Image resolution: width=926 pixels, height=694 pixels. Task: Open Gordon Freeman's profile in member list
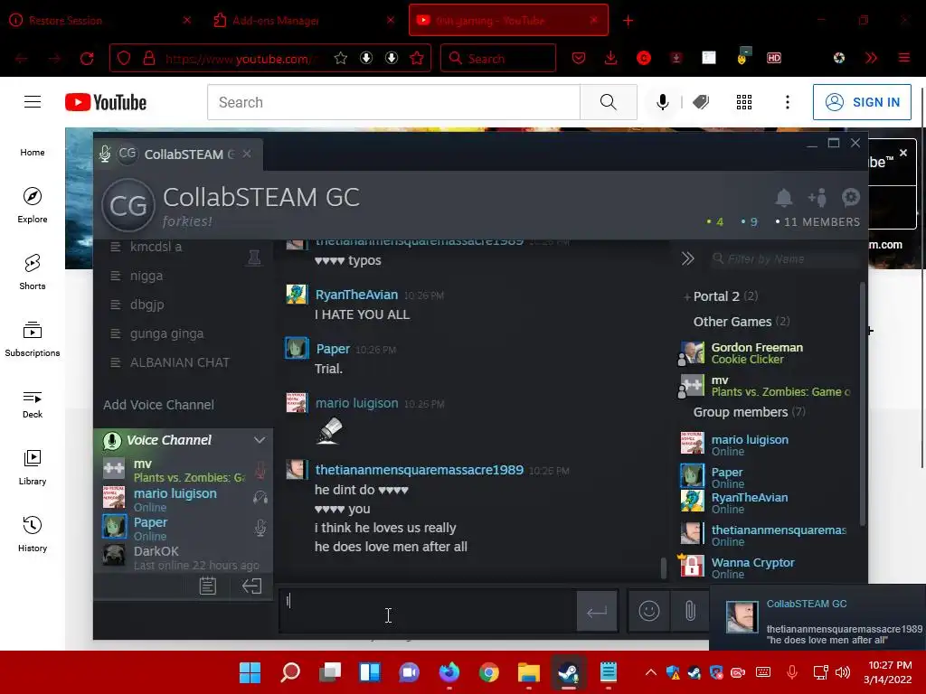(757, 353)
